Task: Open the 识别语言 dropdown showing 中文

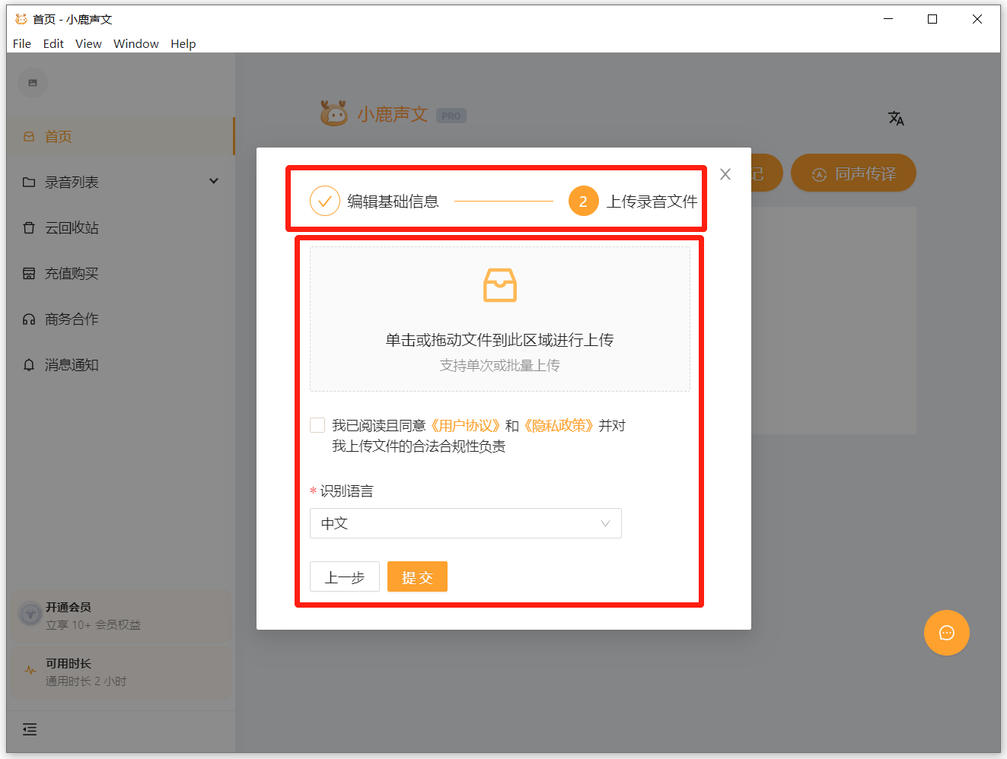Action: 466,523
